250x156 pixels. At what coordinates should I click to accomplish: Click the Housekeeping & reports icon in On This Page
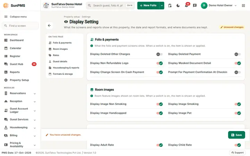coord(50,68)
